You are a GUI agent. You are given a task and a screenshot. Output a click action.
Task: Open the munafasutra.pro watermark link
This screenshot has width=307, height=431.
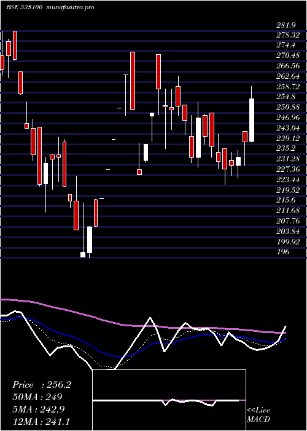point(69,7)
